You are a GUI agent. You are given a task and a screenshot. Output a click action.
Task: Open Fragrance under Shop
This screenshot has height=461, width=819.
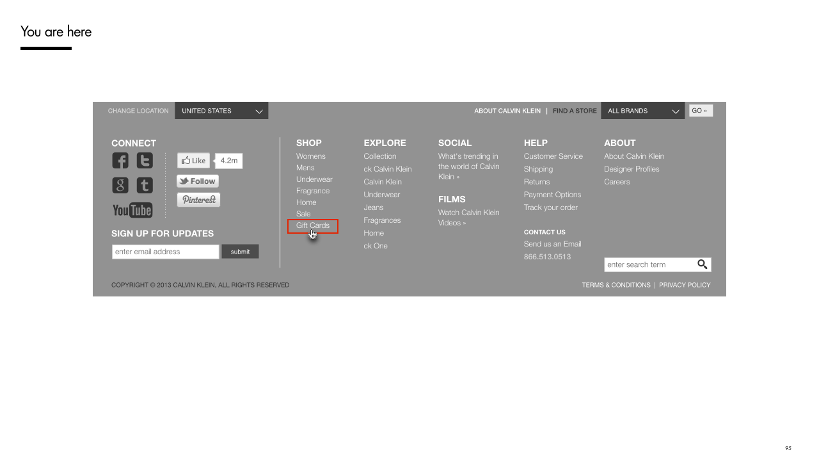click(313, 191)
